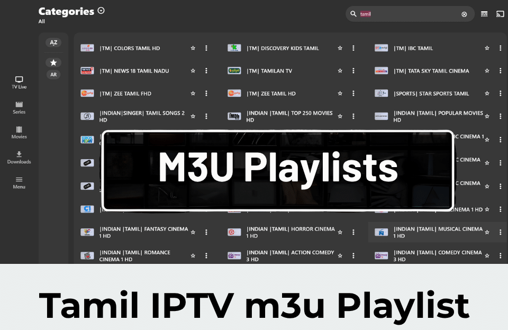Click NEWS 18 TAMIL NADU logo
This screenshot has width=508, height=330.
tap(87, 70)
